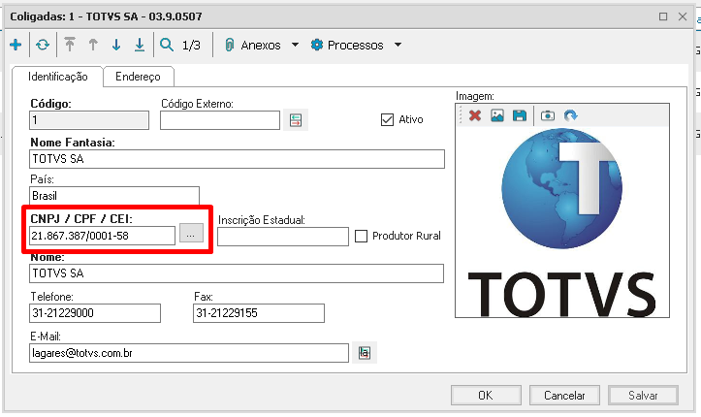The image size is (701, 417).
Task: Click Nome Fantasia field
Action: (237, 159)
